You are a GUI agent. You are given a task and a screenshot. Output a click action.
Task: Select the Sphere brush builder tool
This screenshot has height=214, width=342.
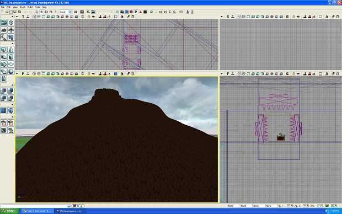11,72
